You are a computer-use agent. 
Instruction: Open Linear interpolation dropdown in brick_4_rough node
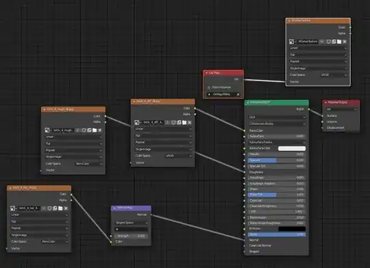pyautogui.click(x=73, y=137)
